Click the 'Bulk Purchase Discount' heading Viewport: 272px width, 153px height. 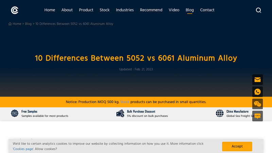click(141, 112)
